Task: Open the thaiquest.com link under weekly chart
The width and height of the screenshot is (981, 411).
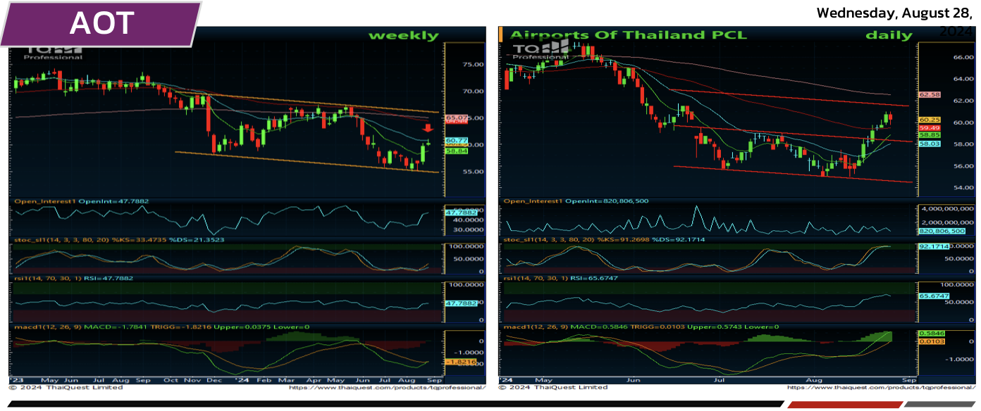Action: pos(388,388)
